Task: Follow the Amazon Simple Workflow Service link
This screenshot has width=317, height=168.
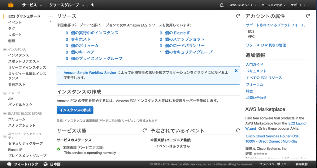Action: (x=90, y=73)
